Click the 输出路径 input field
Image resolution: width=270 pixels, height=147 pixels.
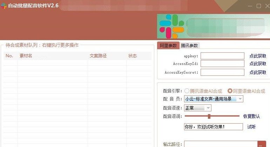point(221,144)
